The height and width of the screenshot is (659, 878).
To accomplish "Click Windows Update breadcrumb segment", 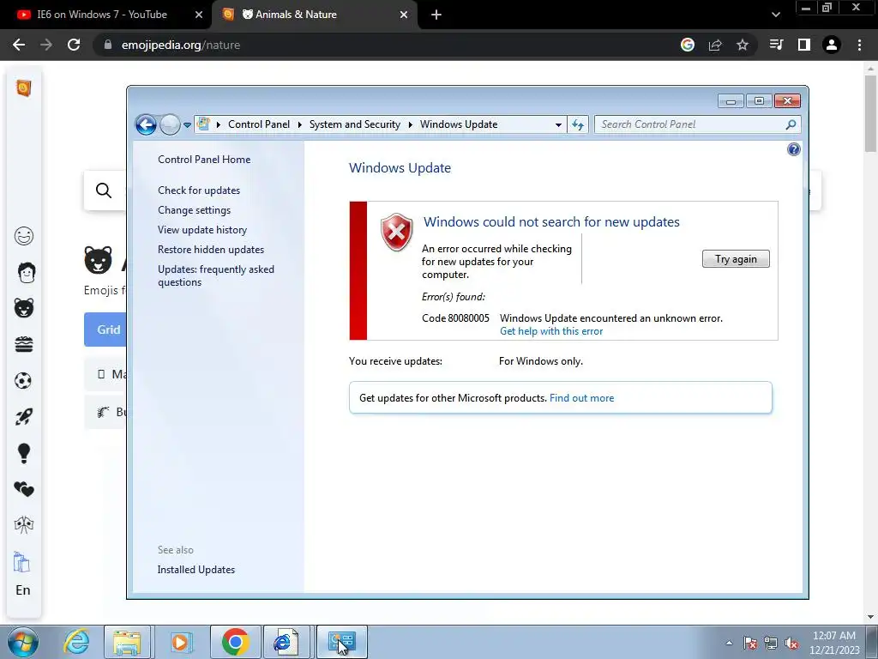I will 459,124.
